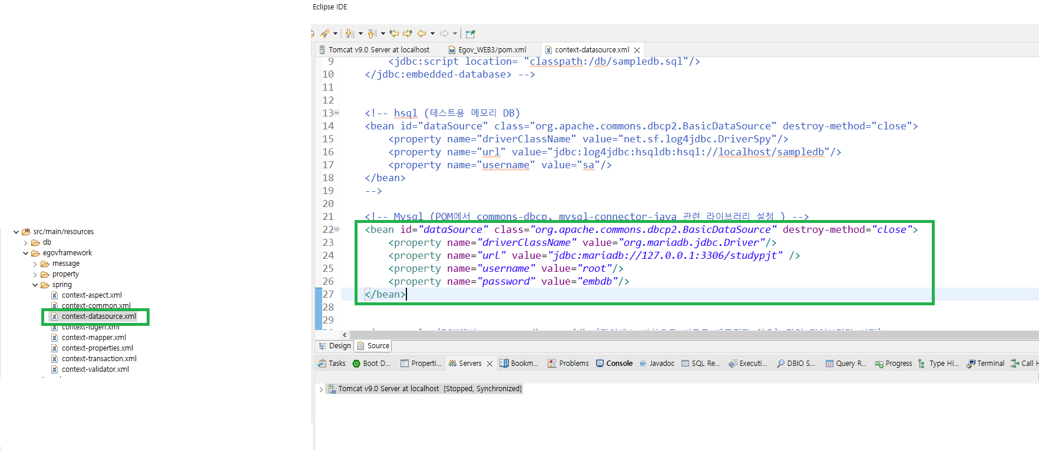Open the Problems view tab

[568, 364]
